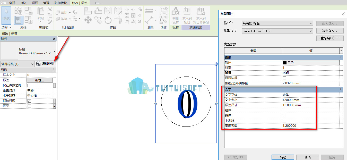This screenshot has height=160, width=347.
Task: Collapse the 图形 section in type parameters dialog
Action: pyautogui.click(x=341, y=57)
